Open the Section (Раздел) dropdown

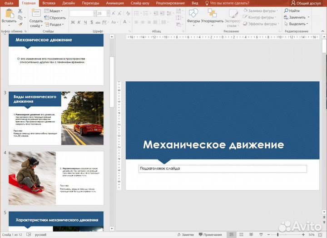pos(54,25)
